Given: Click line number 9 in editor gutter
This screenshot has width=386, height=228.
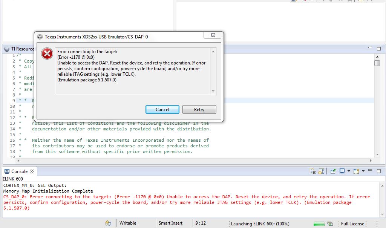Looking at the screenshot, I should (x=14, y=101).
